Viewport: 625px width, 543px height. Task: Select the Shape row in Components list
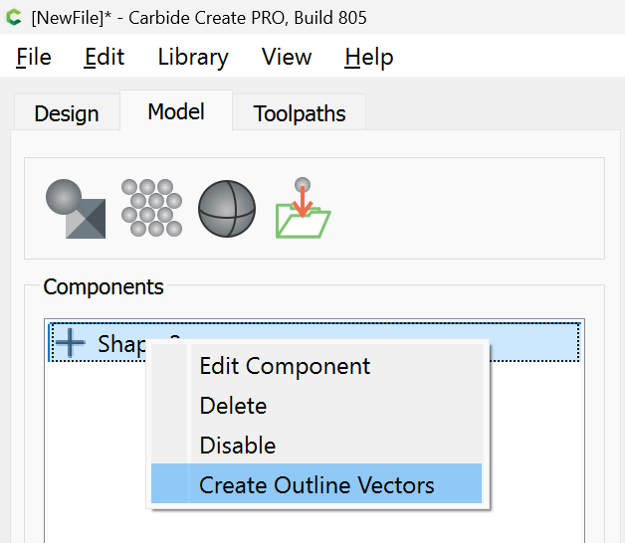[314, 342]
